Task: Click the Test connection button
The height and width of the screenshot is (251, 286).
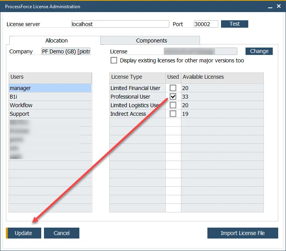Action: [234, 24]
